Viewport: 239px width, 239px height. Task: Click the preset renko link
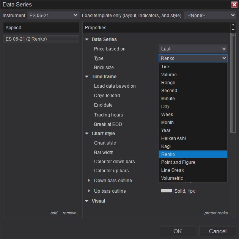coord(216,213)
